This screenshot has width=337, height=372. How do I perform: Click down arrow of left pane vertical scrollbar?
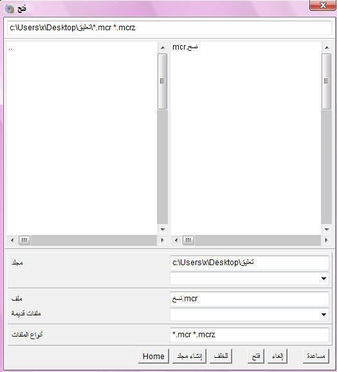tap(163, 229)
